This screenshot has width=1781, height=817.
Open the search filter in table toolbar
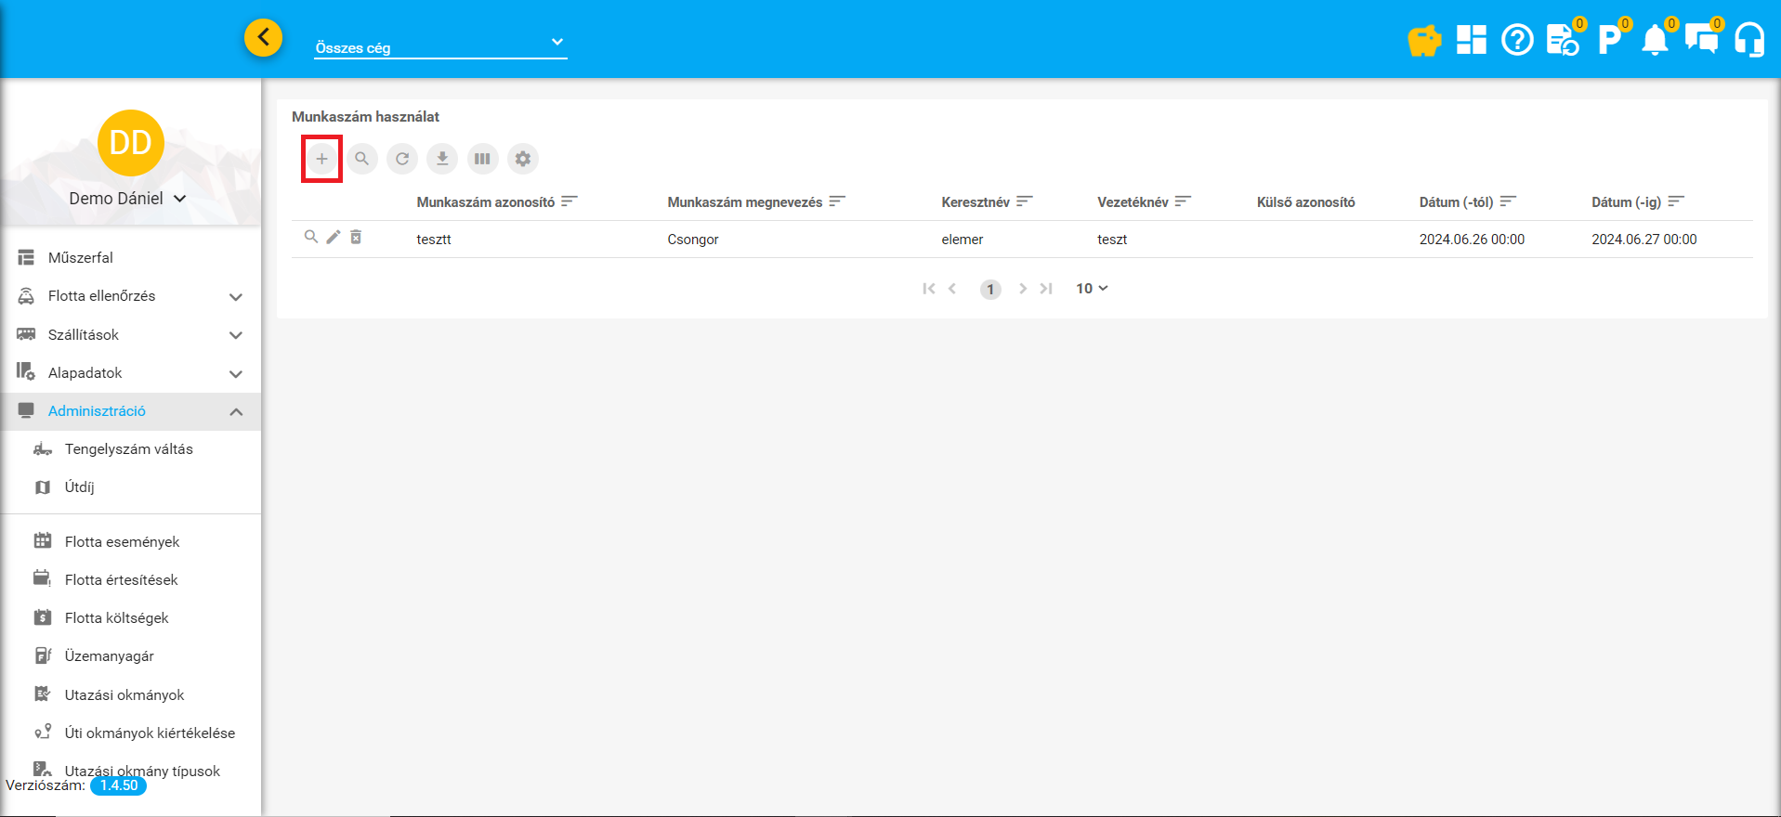pos(362,159)
